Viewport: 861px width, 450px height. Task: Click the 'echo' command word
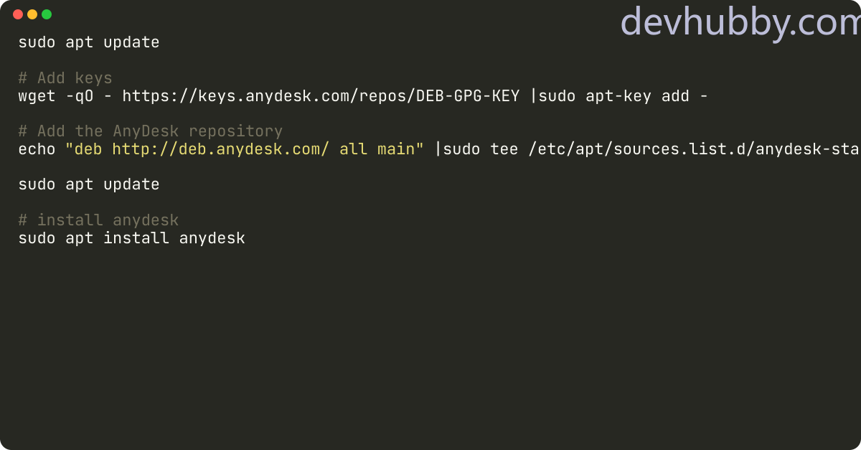point(37,149)
